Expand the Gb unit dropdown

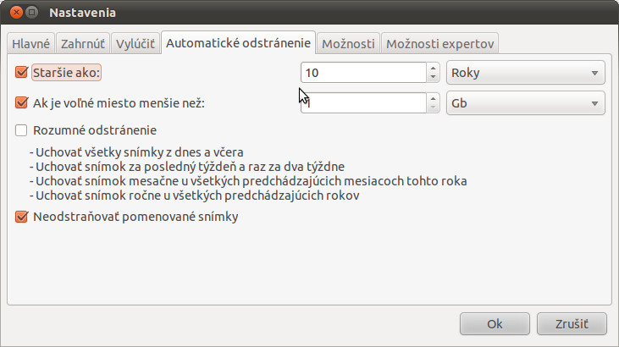point(525,103)
